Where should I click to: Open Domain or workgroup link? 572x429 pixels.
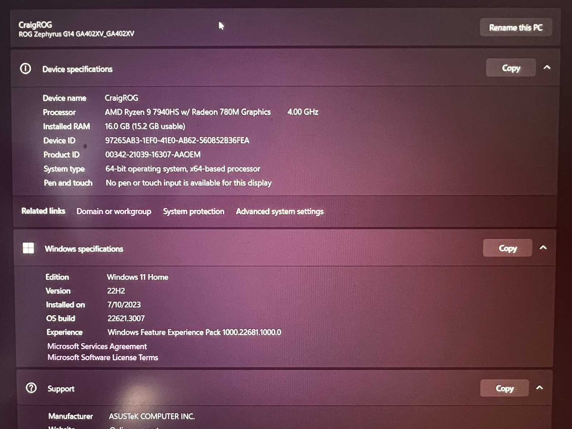point(114,211)
